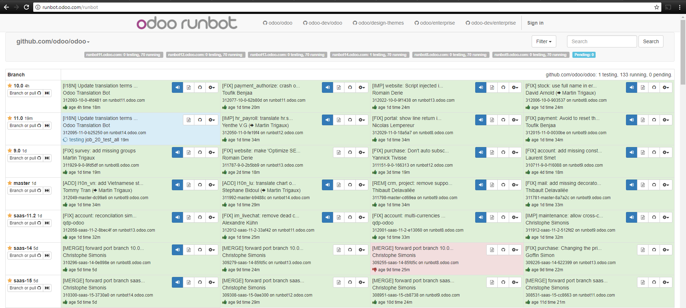Open the Filter dropdown
686x308 pixels.
pyautogui.click(x=544, y=41)
